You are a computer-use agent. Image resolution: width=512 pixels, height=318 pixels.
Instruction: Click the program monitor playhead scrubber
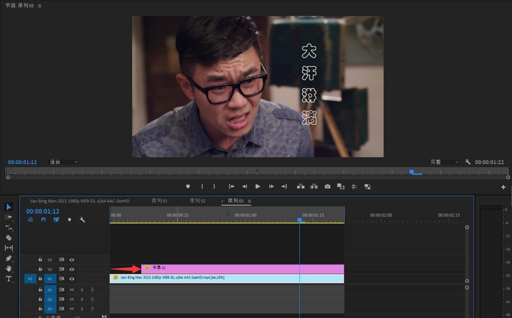click(412, 172)
